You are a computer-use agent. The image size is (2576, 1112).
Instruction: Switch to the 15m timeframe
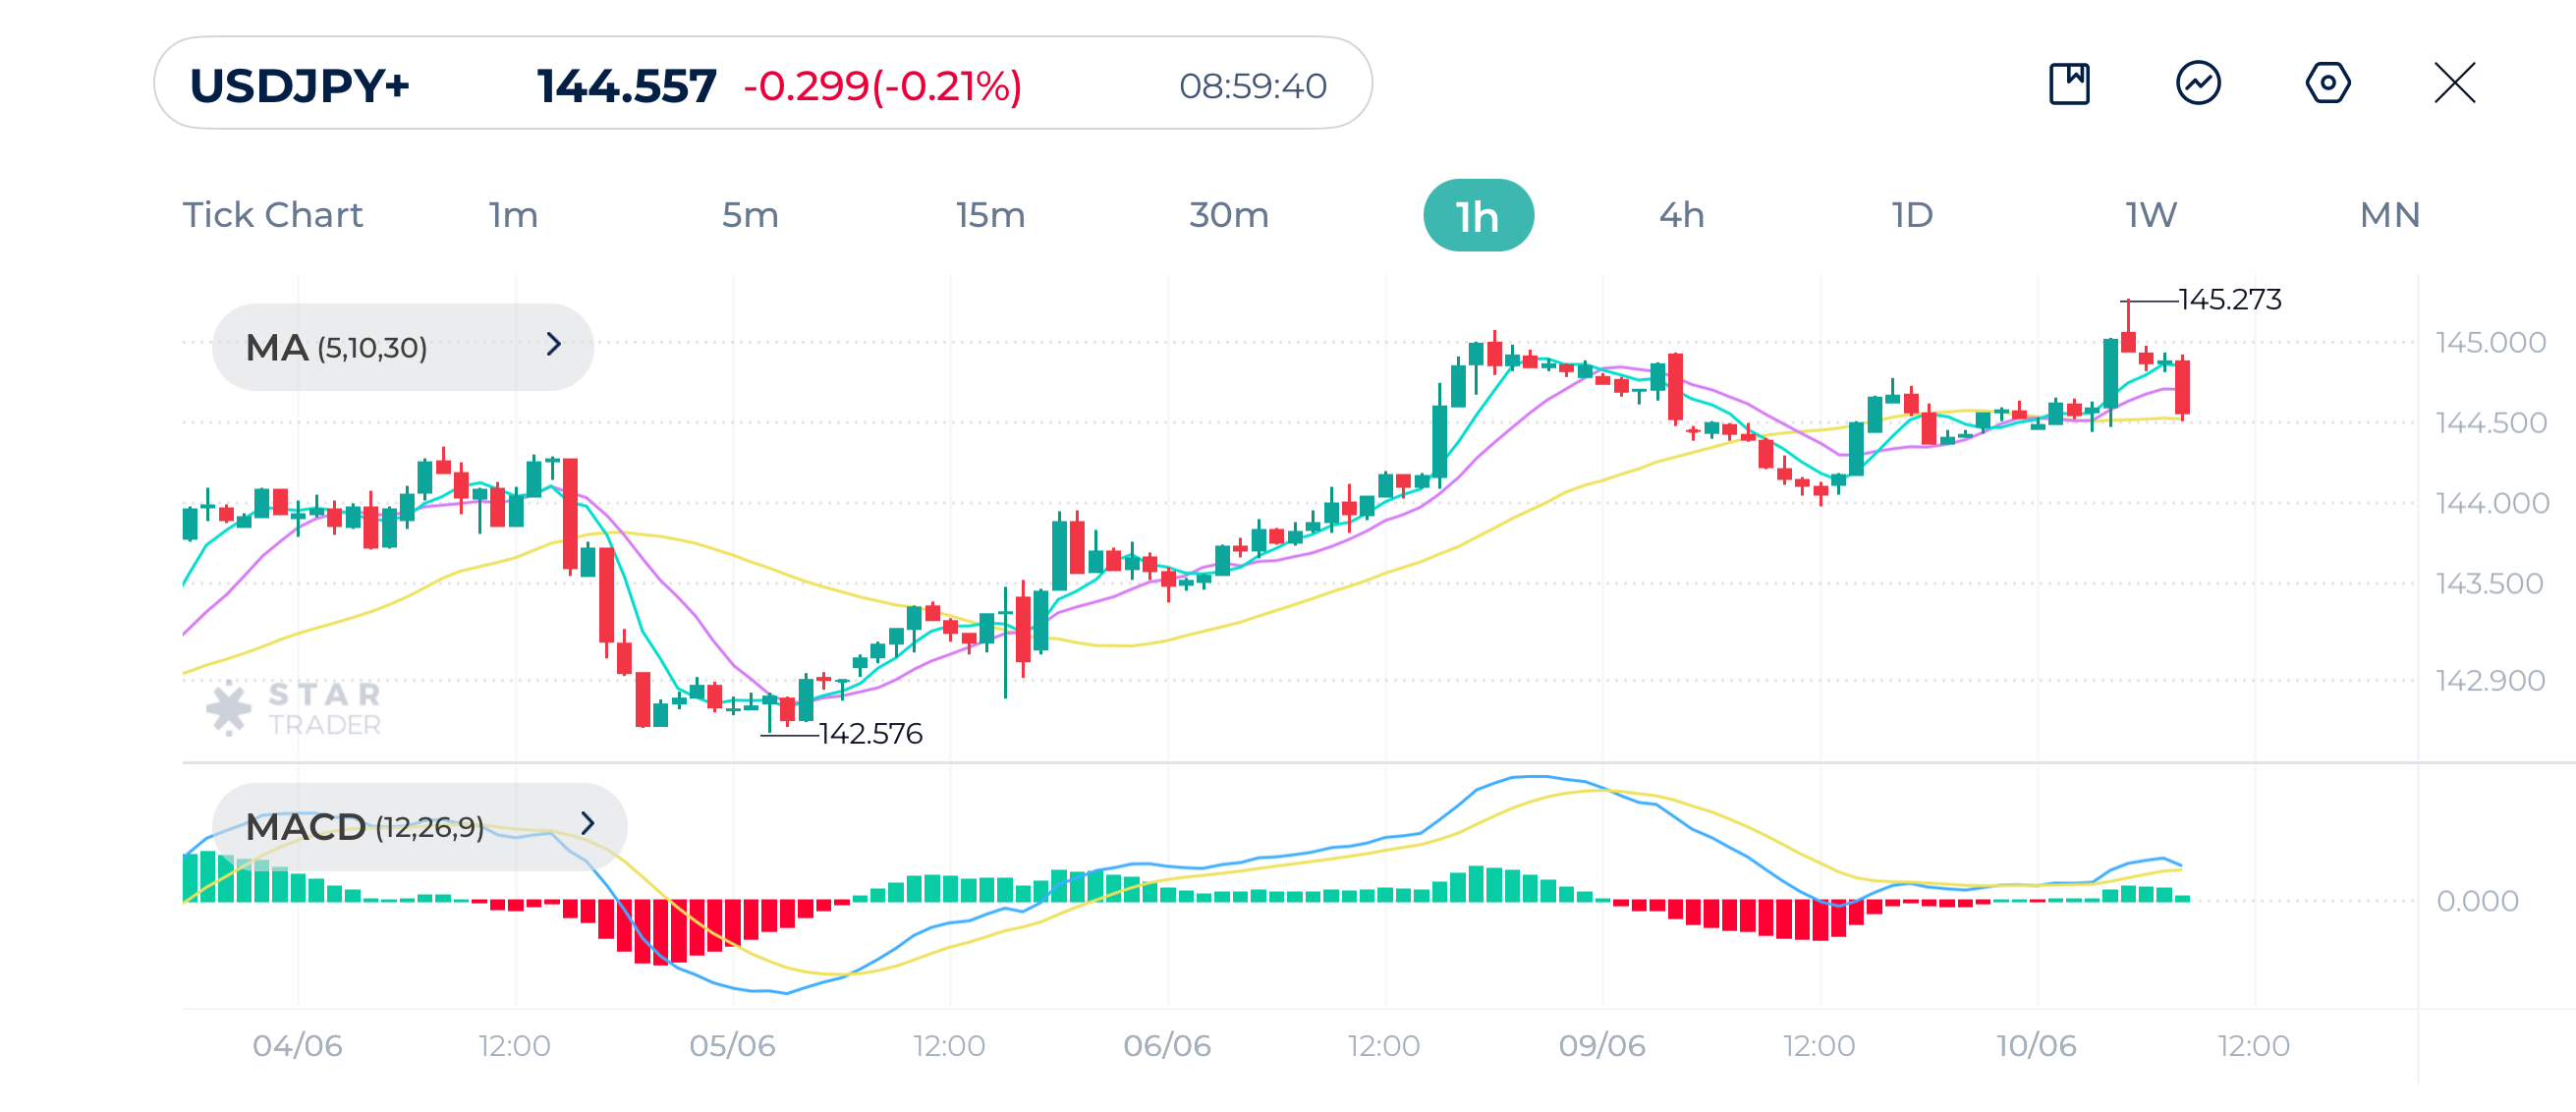[x=990, y=214]
